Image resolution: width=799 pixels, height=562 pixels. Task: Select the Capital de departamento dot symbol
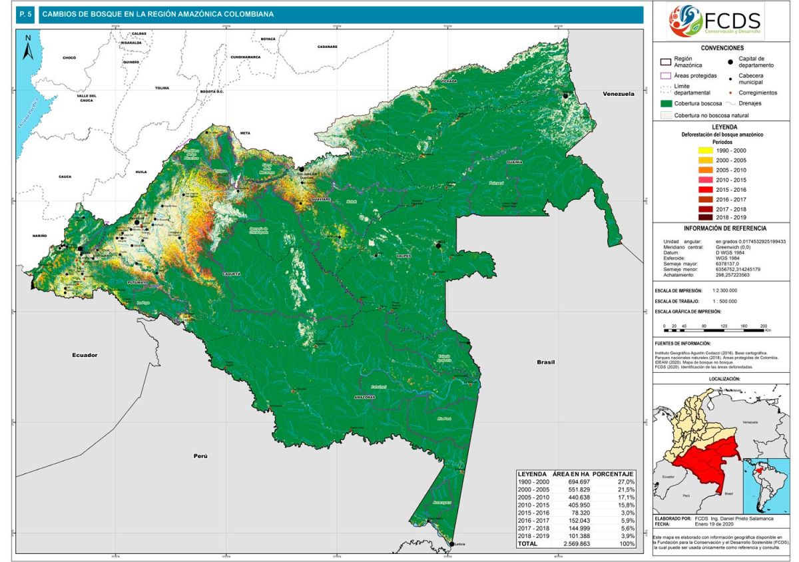tap(730, 62)
